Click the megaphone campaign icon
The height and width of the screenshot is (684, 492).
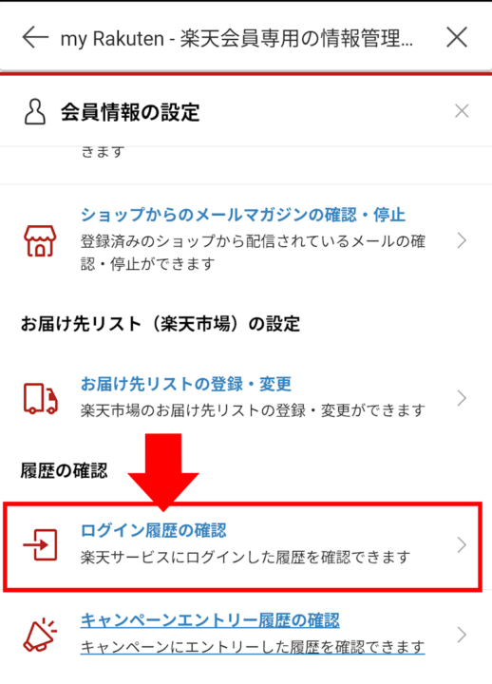pos(40,635)
